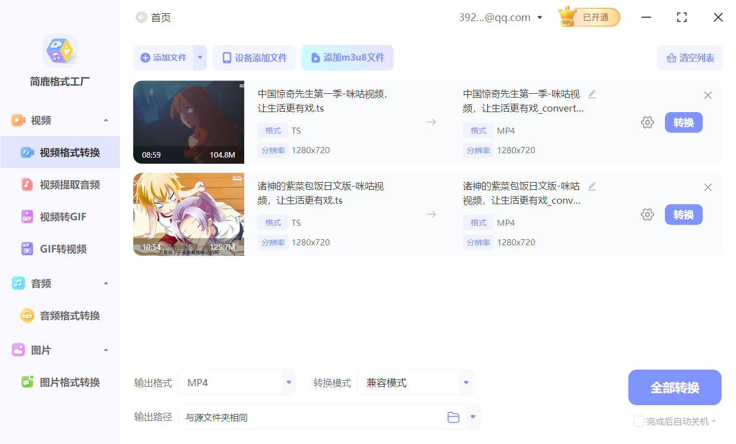The image size is (736, 444).
Task: Open conversion settings for 中国惊奇先生 video
Action: tap(647, 122)
